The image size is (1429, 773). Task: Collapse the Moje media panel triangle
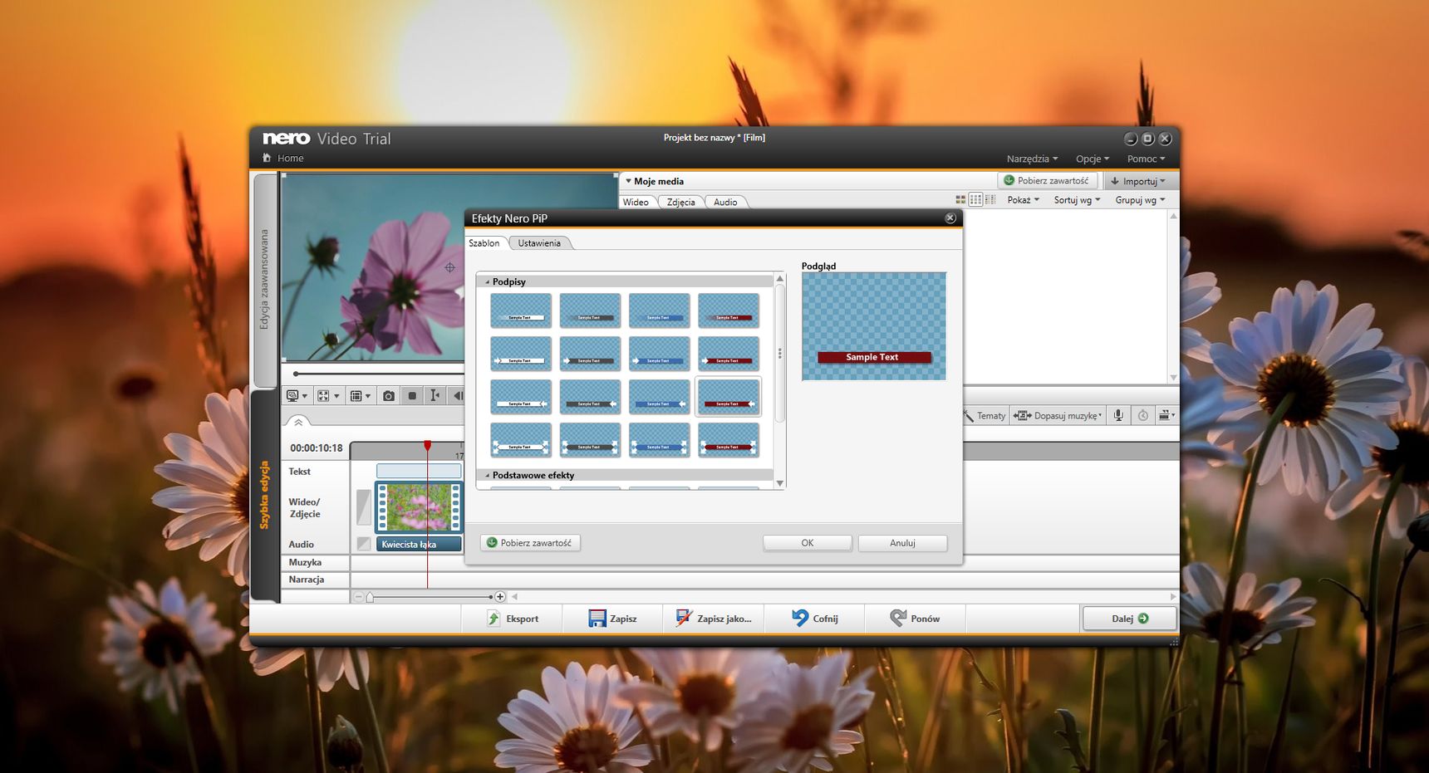point(628,181)
